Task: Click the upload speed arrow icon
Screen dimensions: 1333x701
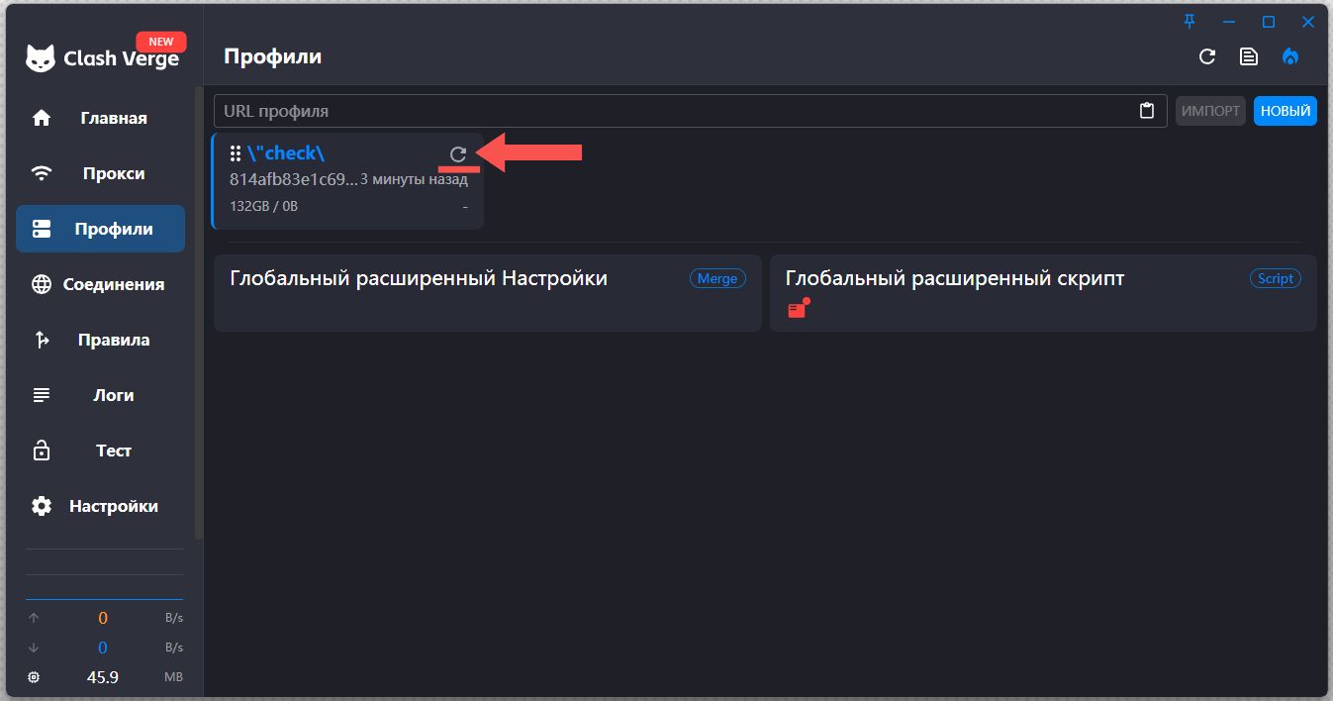Action: [33, 617]
